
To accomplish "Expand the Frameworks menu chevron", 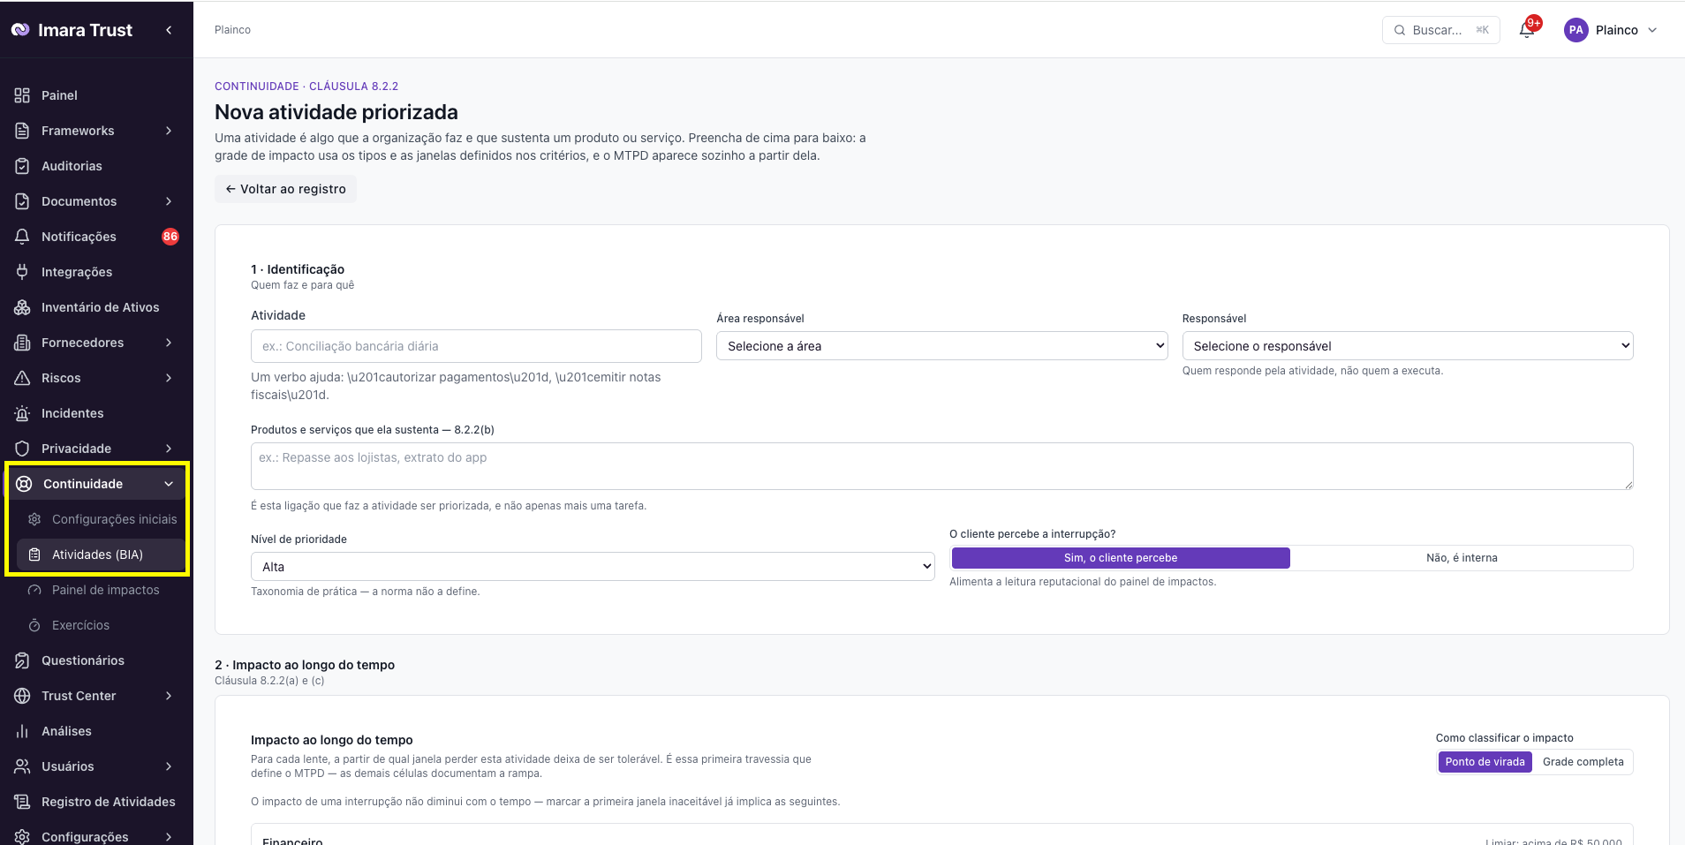I will pyautogui.click(x=169, y=131).
